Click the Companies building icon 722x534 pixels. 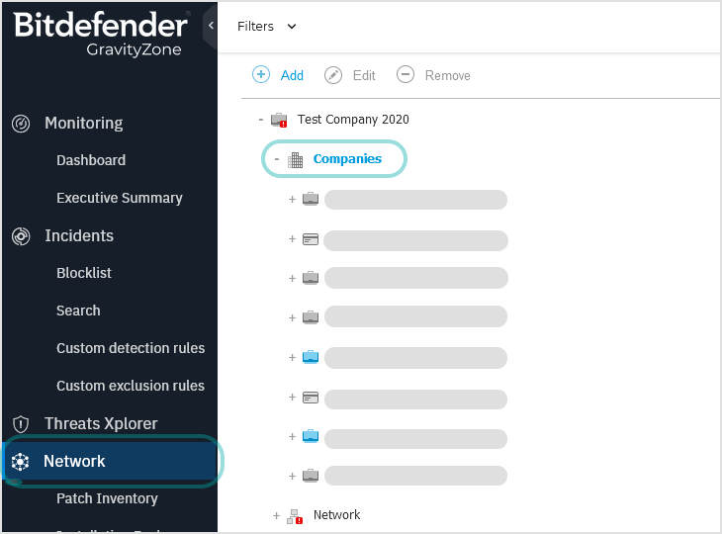295,160
